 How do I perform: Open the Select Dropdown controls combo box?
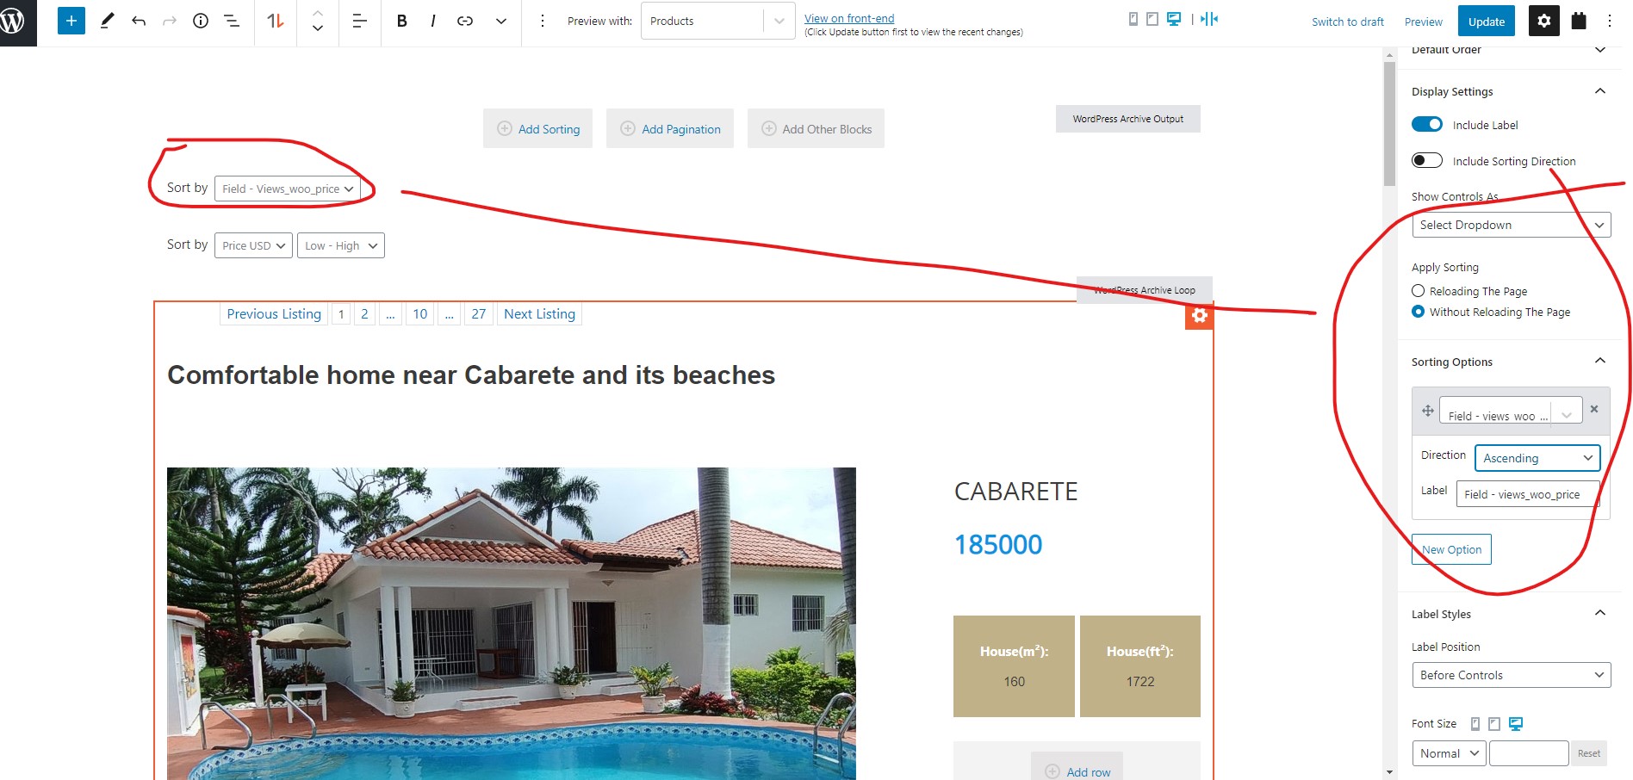tap(1512, 225)
